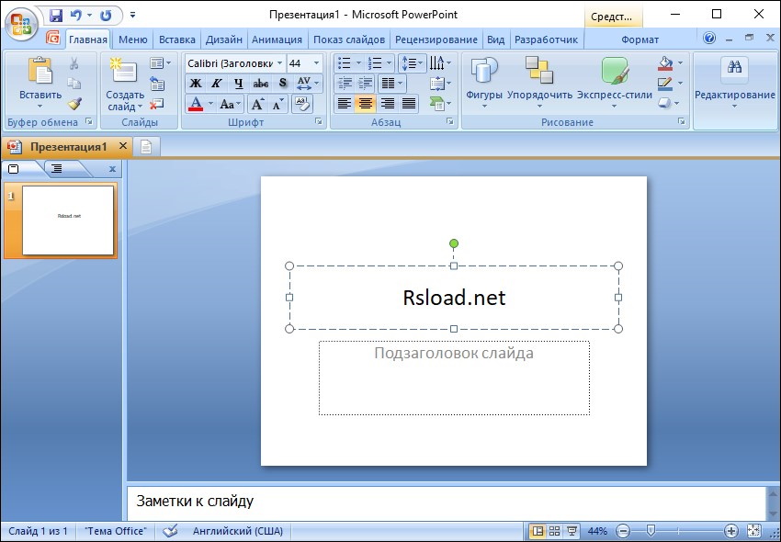781x542 pixels.
Task: Toggle strikethrough abc formatting
Action: [261, 84]
